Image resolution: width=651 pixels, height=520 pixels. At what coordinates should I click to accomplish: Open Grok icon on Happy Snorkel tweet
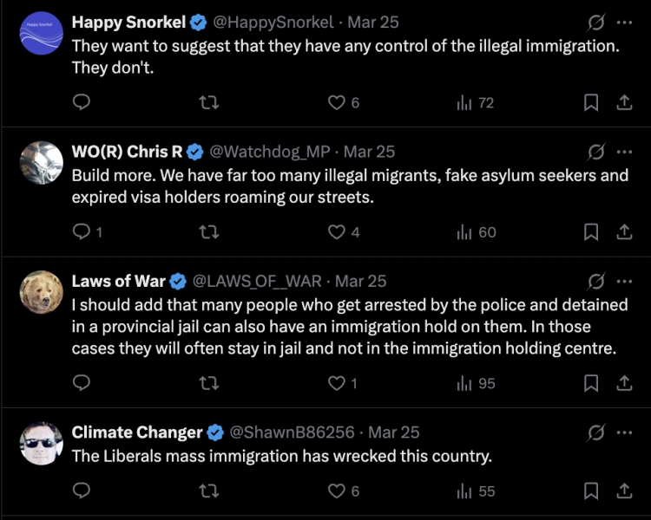tap(596, 23)
